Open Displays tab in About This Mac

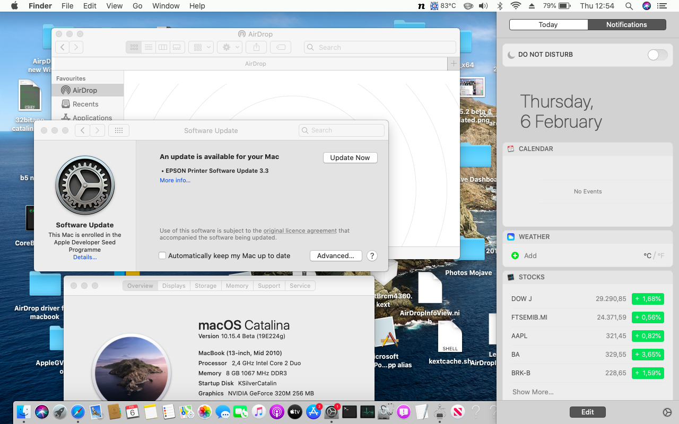pyautogui.click(x=174, y=286)
